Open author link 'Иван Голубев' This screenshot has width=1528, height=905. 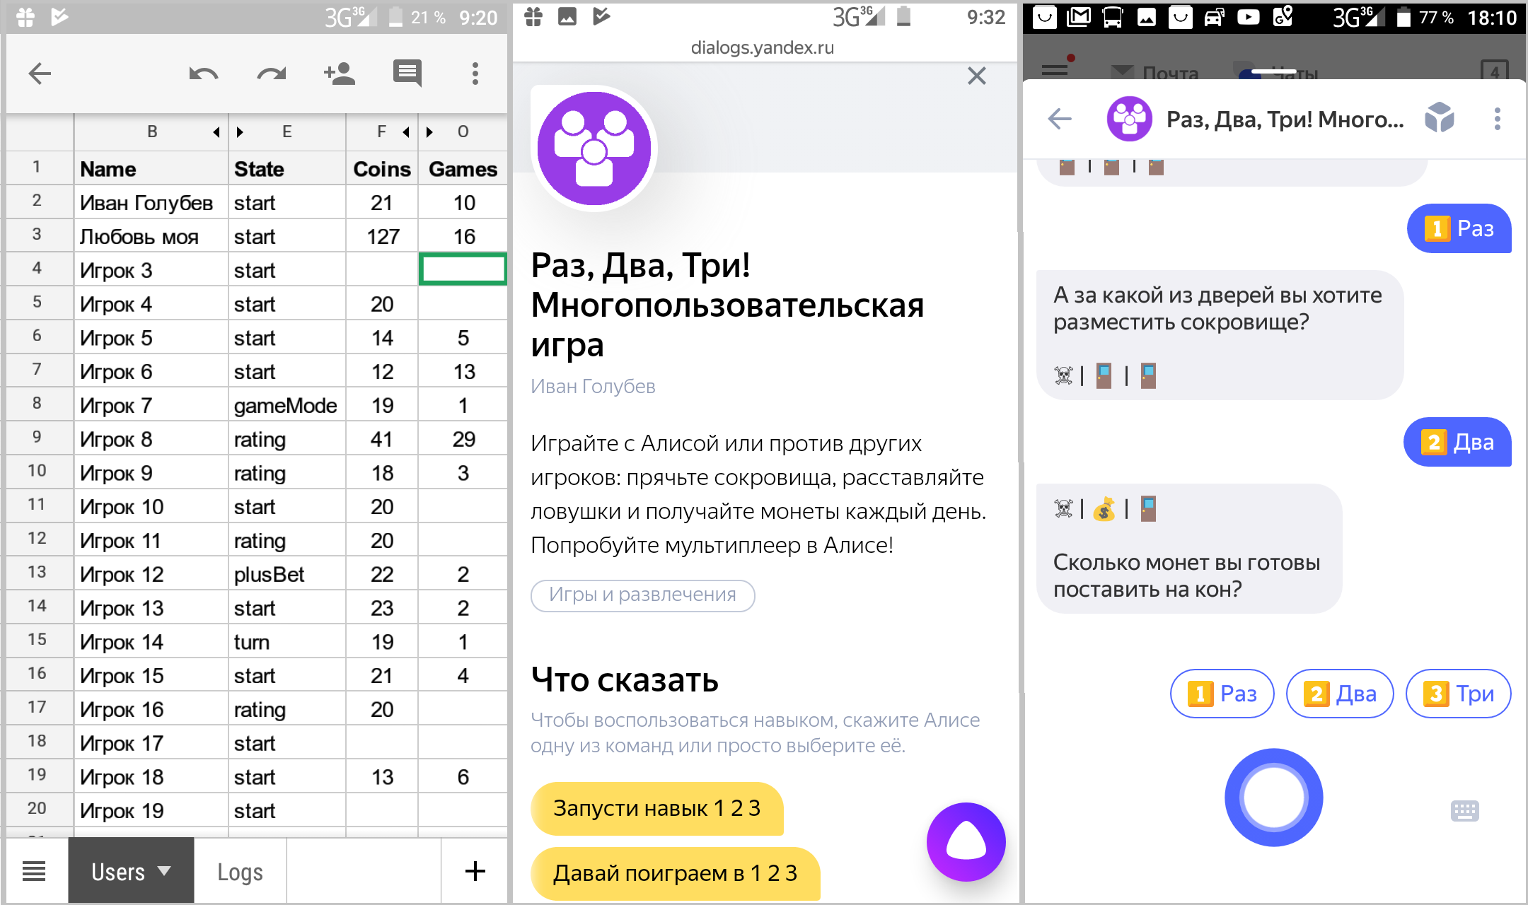[593, 386]
